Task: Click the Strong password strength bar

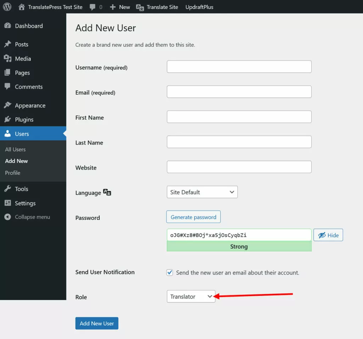Action: point(239,247)
